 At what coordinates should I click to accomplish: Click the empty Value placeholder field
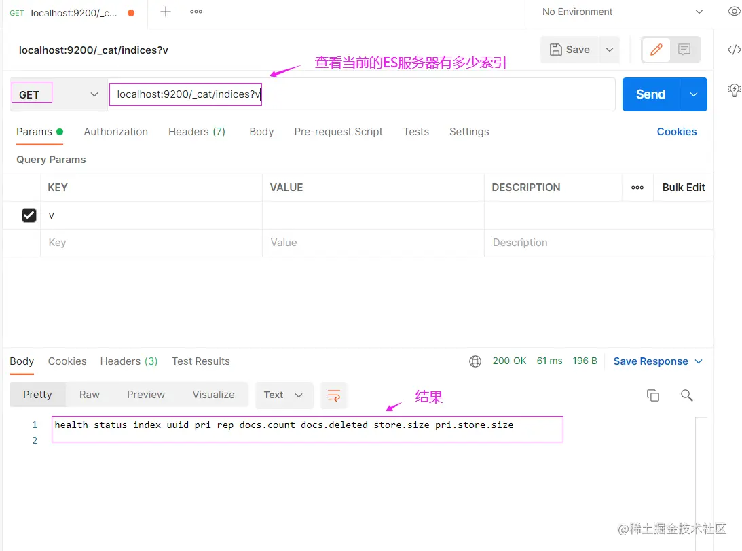[373, 243]
